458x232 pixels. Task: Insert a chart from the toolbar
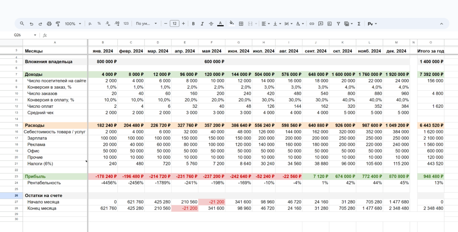[329, 24]
